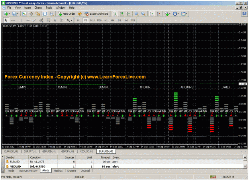Select the Text tool labeled A

pos(55,20)
